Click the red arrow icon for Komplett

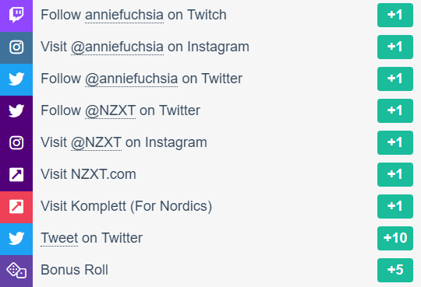(x=16, y=207)
